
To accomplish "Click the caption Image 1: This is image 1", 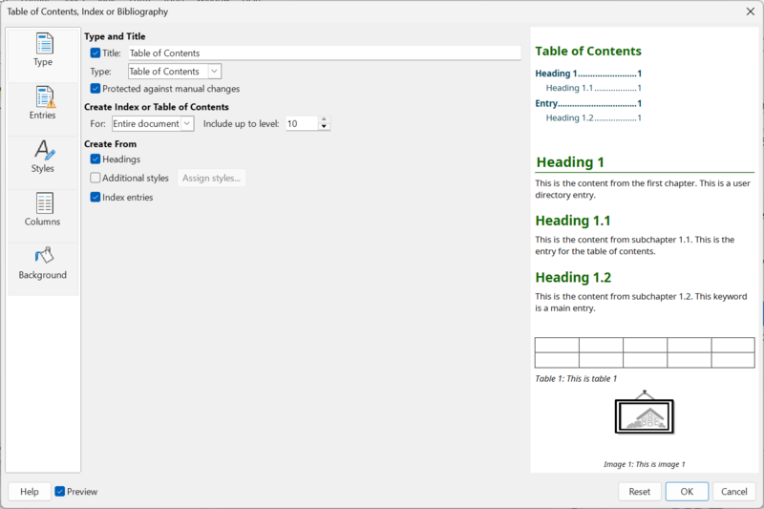I will tap(644, 464).
